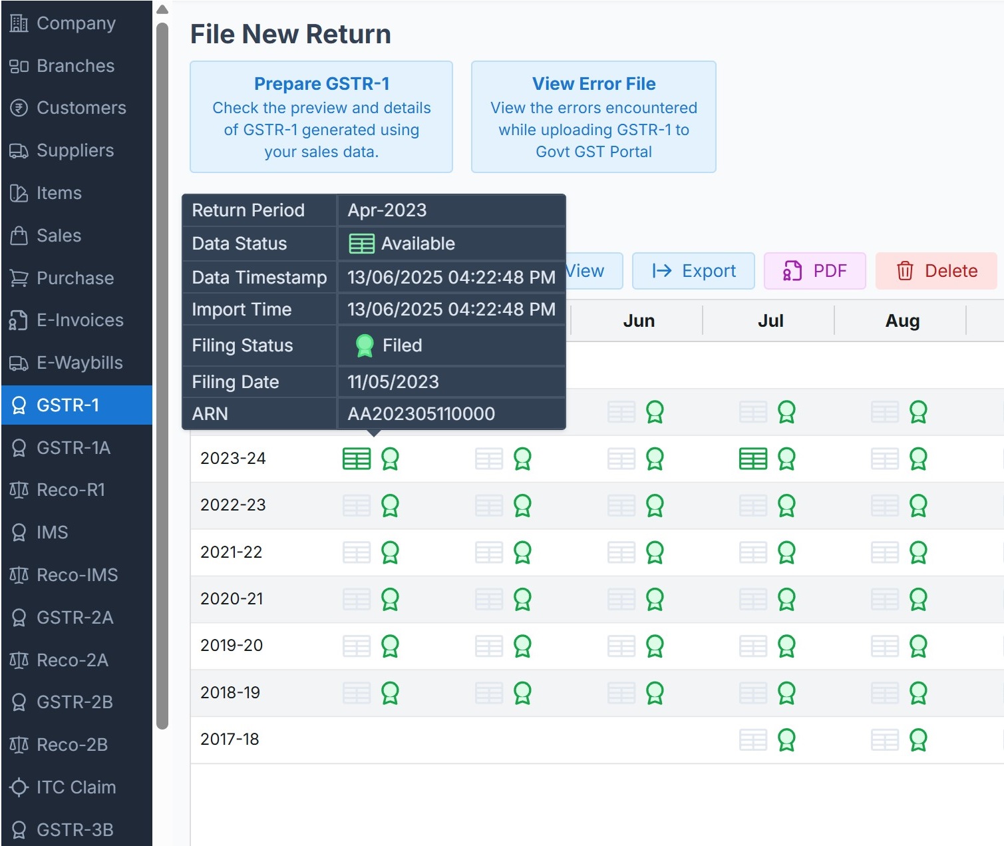Click the filed ribbon badge for Apr 2022-23

[x=390, y=506]
